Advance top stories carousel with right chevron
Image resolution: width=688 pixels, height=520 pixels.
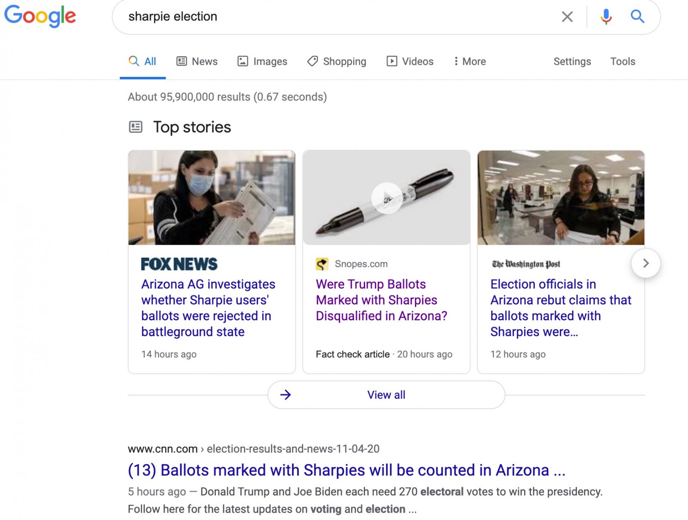point(645,263)
